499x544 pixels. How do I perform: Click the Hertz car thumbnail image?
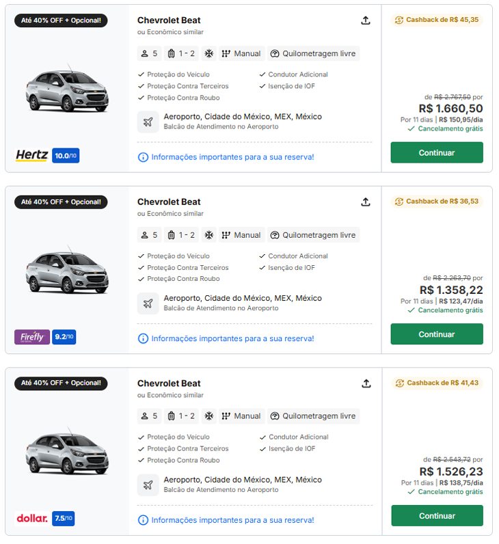[x=67, y=89]
